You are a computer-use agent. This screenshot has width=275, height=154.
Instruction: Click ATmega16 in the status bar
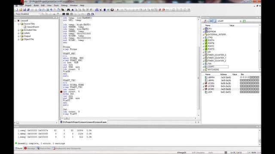tap(181, 152)
